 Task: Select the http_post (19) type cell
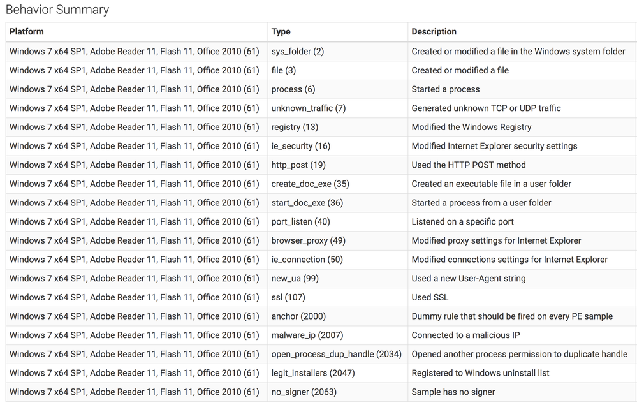tap(298, 165)
